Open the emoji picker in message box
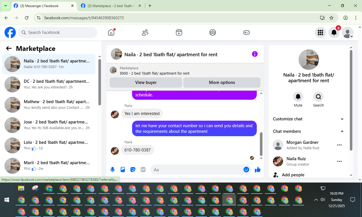The image size is (362, 217). pos(246,170)
